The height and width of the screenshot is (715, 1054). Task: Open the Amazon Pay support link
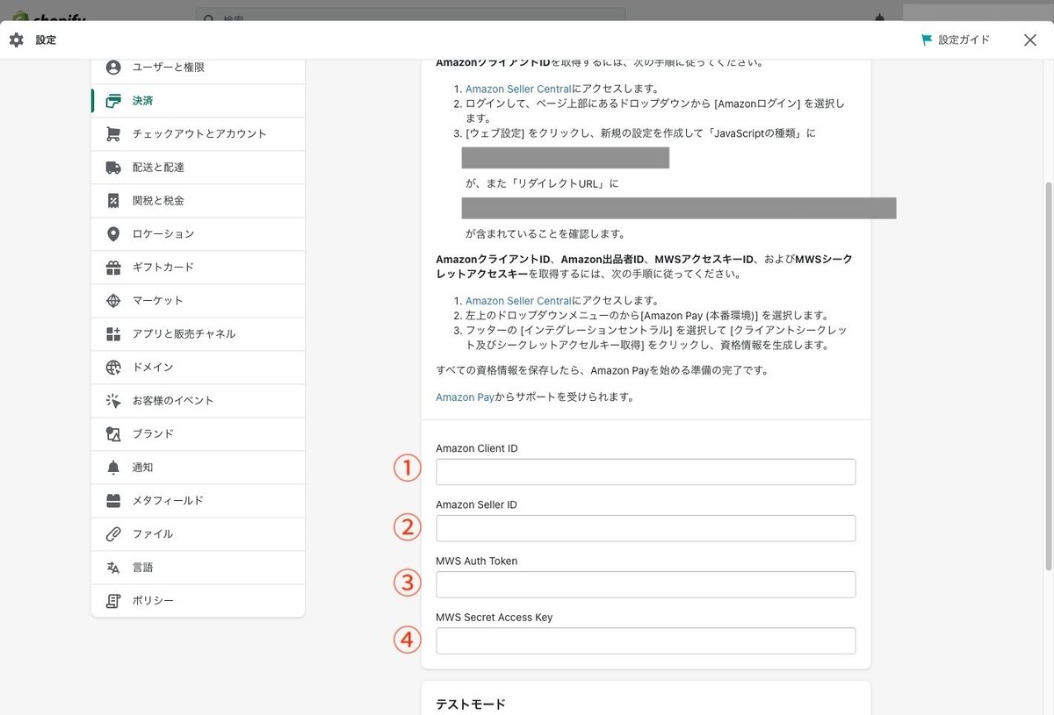[x=466, y=397]
